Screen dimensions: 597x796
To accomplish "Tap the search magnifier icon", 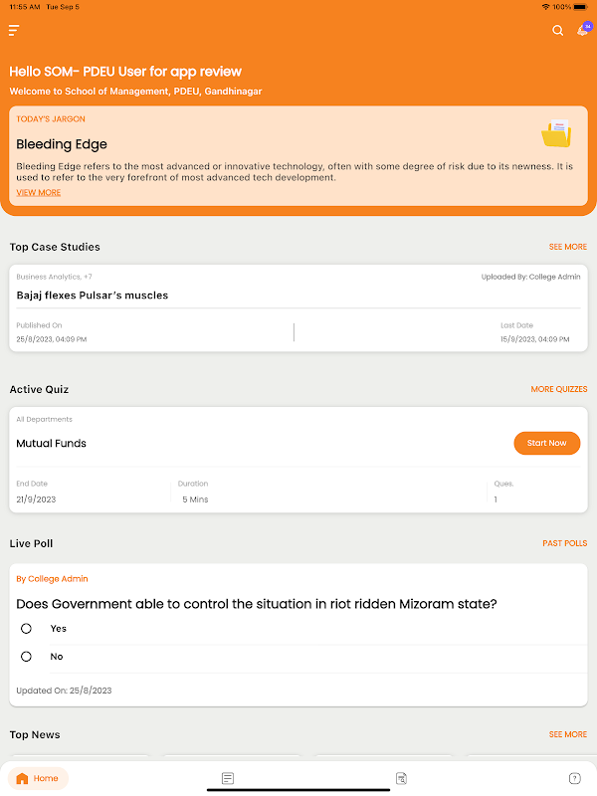I will click(x=557, y=31).
